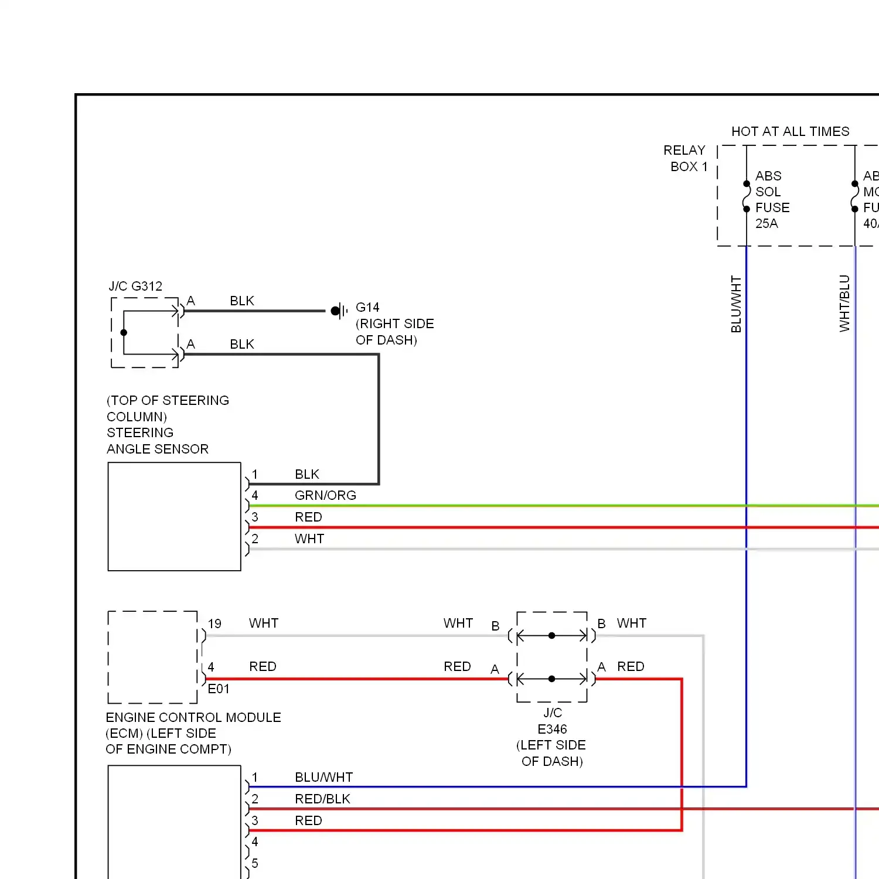The height and width of the screenshot is (879, 879).
Task: Select the ENGINE CONTROL MODULE caption
Action: coord(193,733)
